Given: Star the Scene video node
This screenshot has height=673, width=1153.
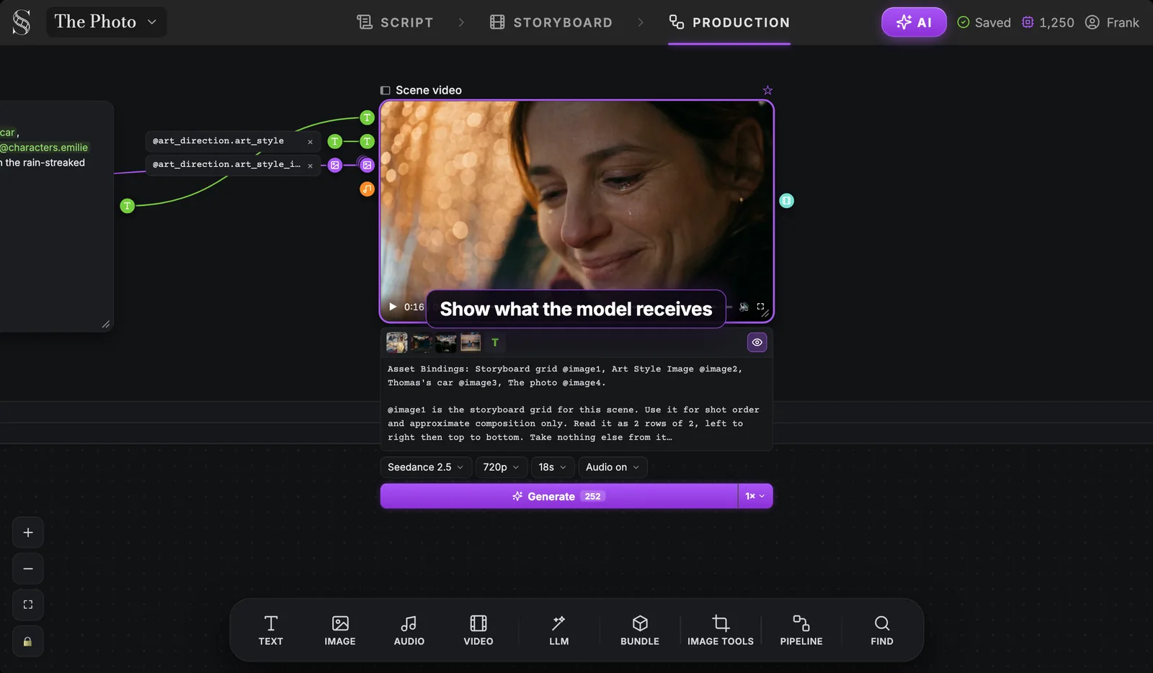Looking at the screenshot, I should pyautogui.click(x=767, y=90).
